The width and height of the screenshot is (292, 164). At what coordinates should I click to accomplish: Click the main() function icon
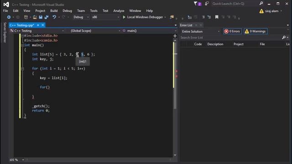click(124, 31)
